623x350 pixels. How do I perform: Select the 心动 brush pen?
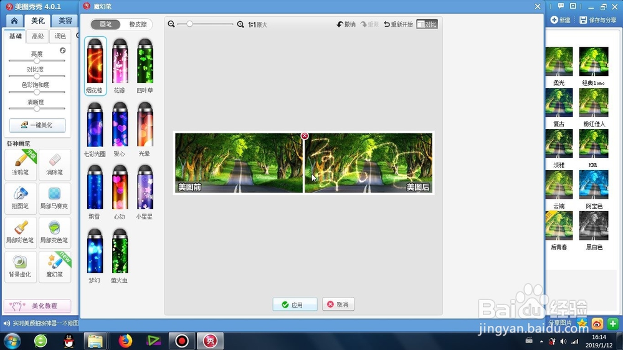(120, 192)
